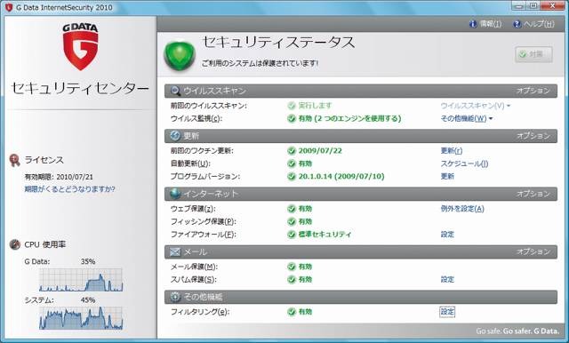Click green check beside スパム保護 status
This screenshot has width=569, height=343.
292,280
